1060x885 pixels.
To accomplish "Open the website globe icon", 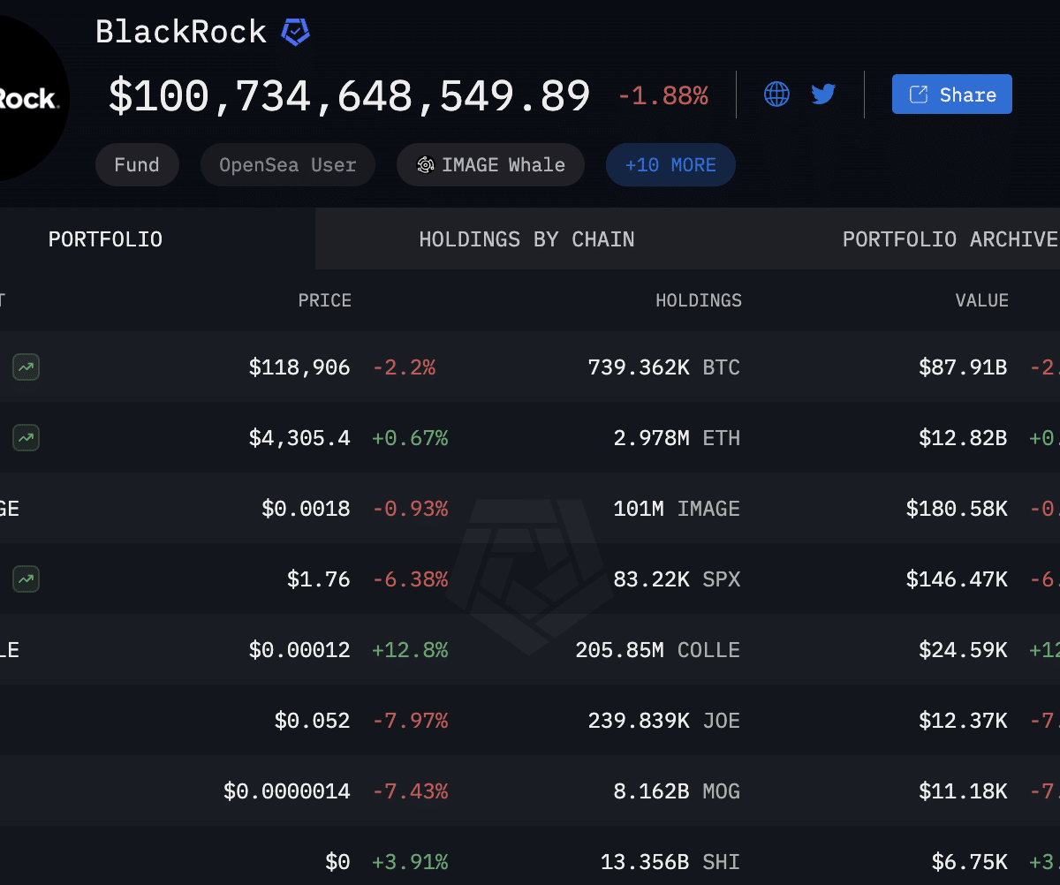I will tap(776, 94).
